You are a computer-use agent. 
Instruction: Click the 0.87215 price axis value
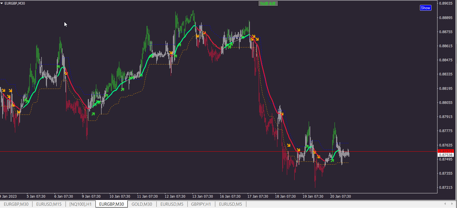pyautogui.click(x=446, y=187)
